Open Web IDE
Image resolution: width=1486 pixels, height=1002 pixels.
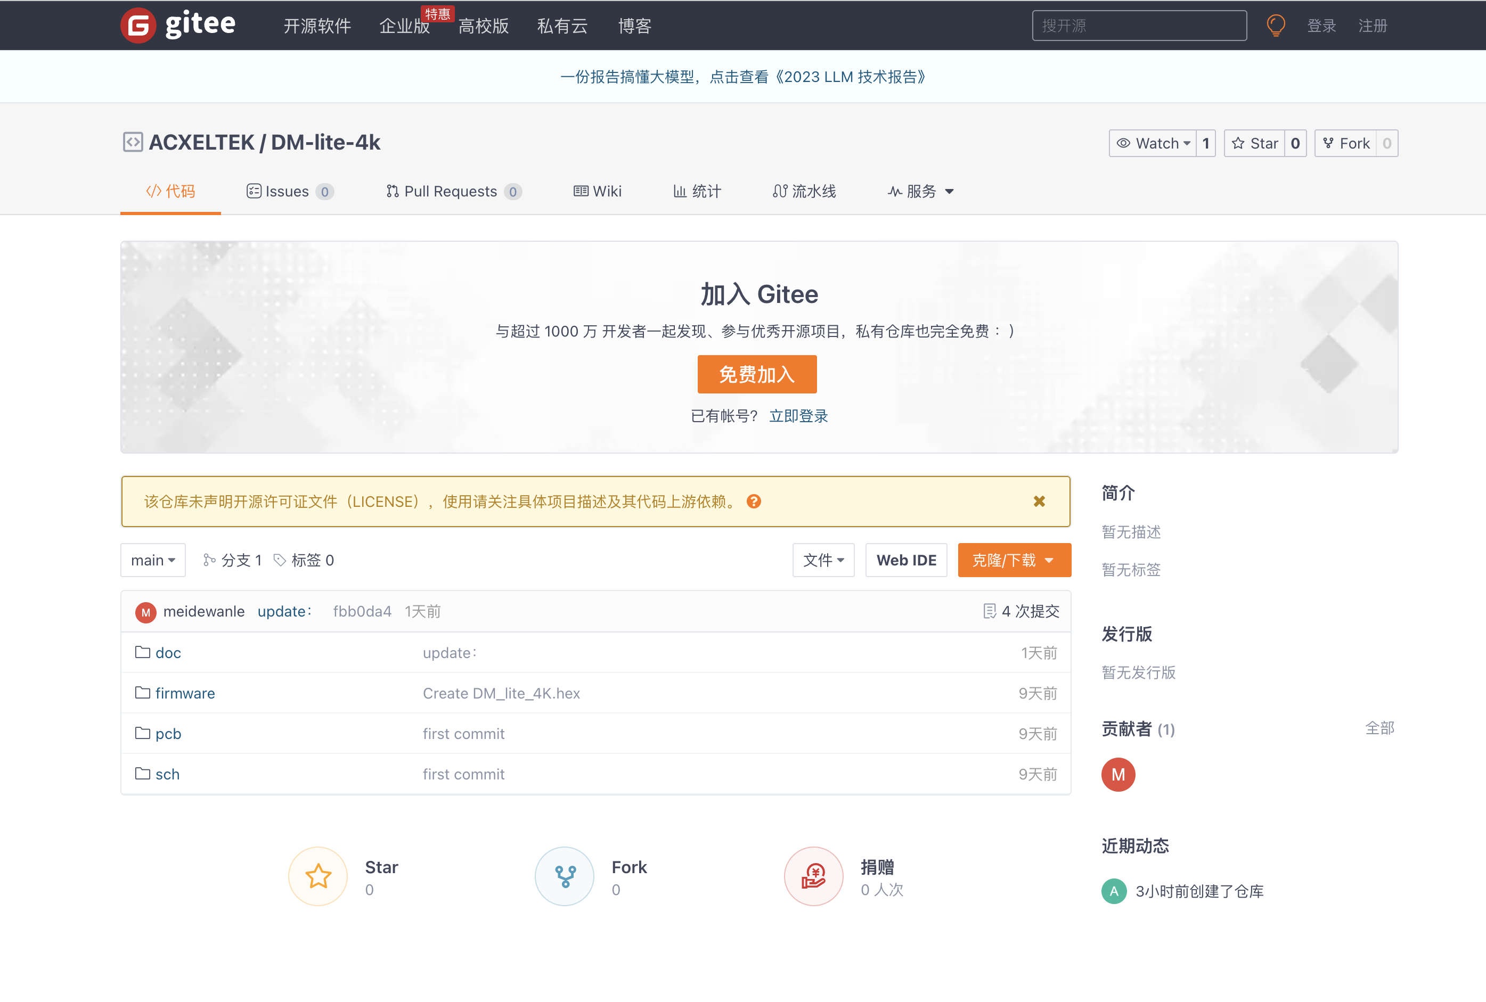pyautogui.click(x=907, y=561)
